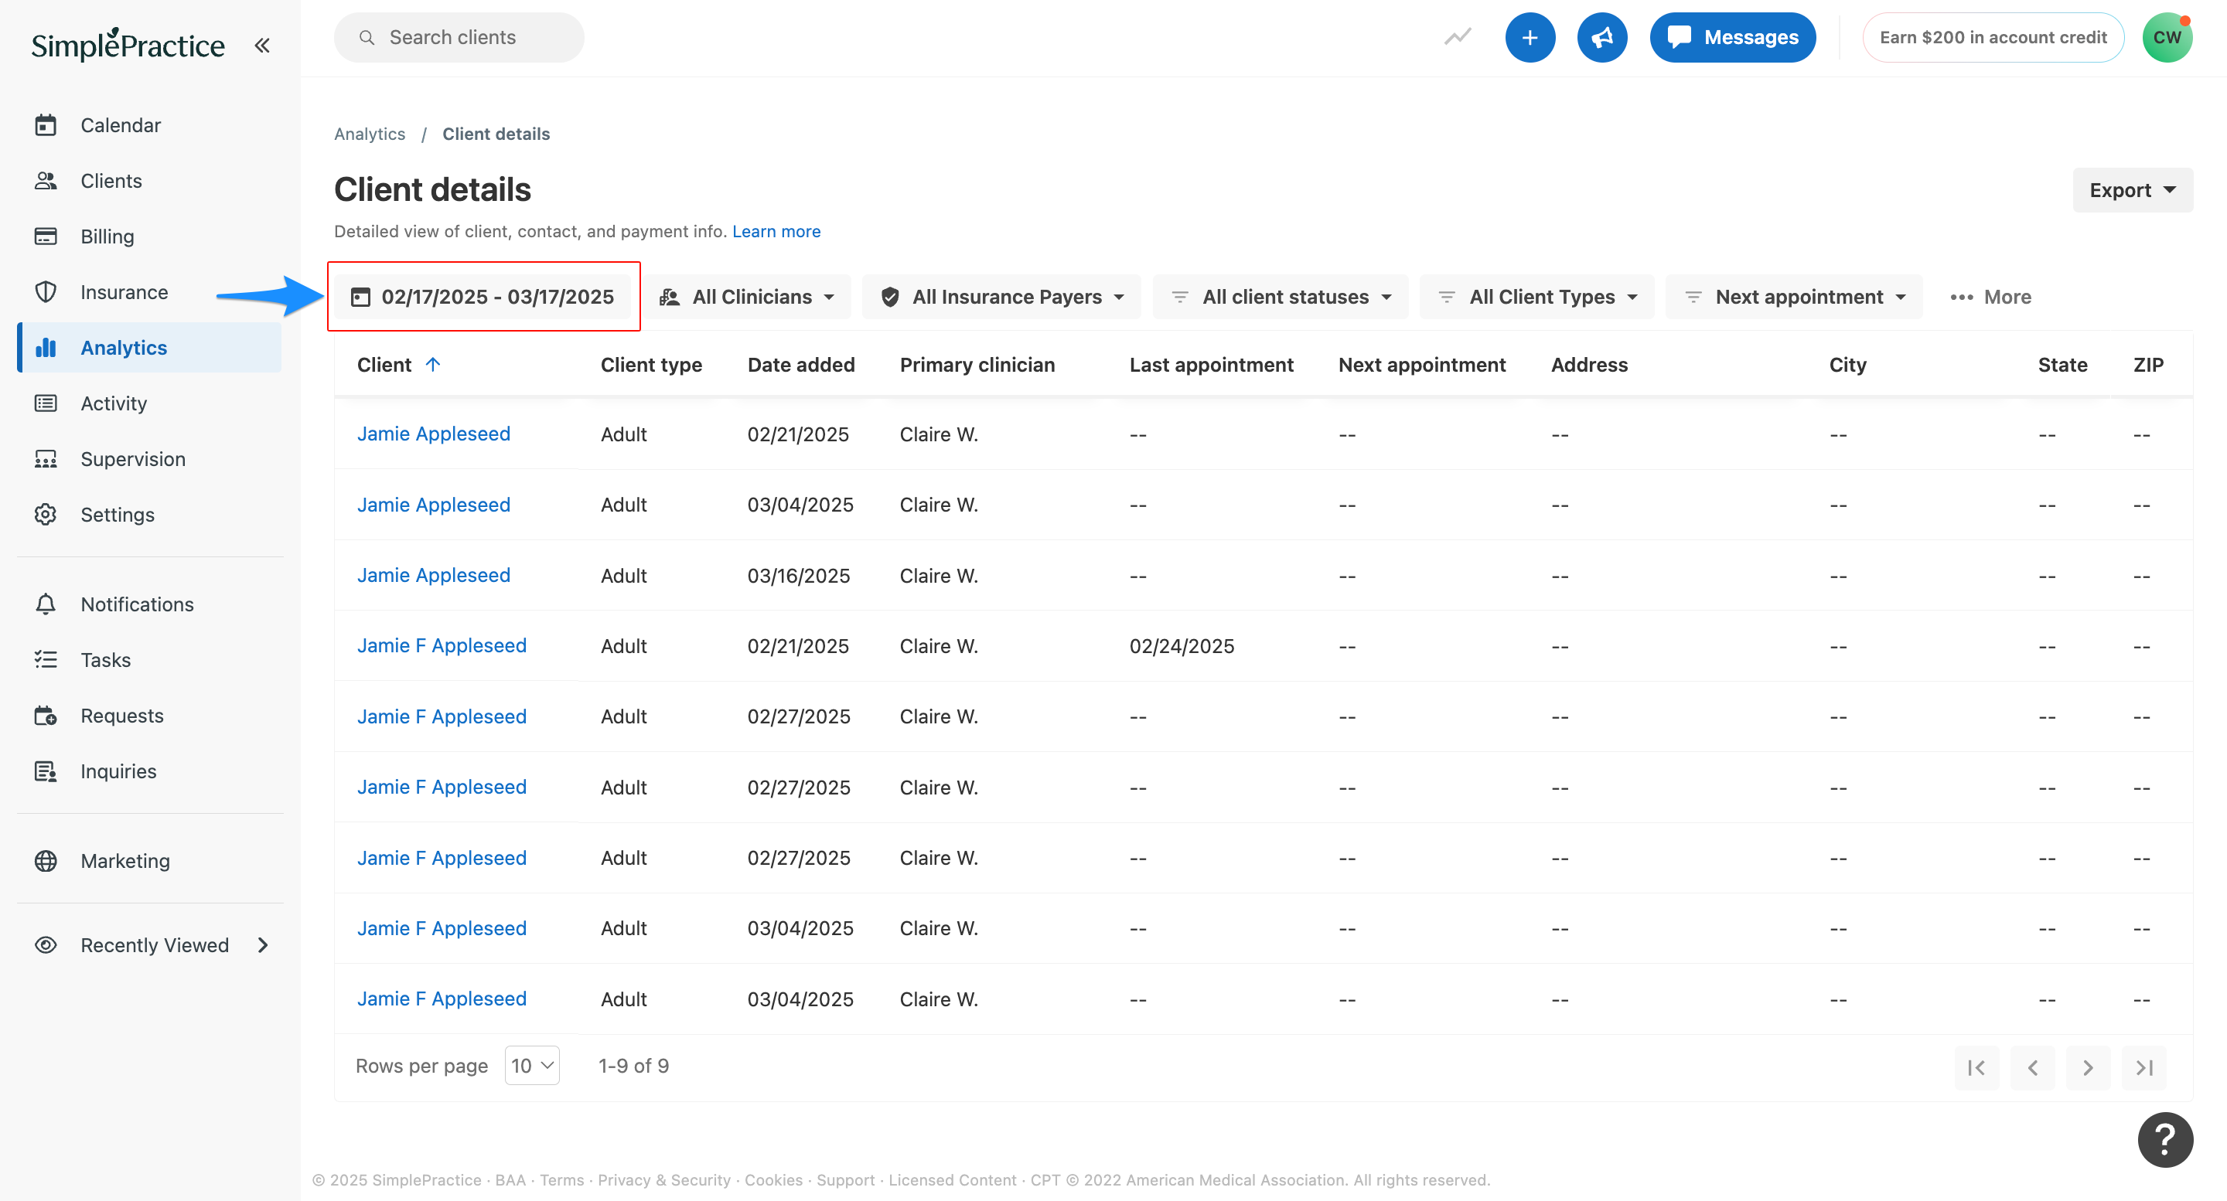Click the trend line chart icon

(x=1458, y=37)
